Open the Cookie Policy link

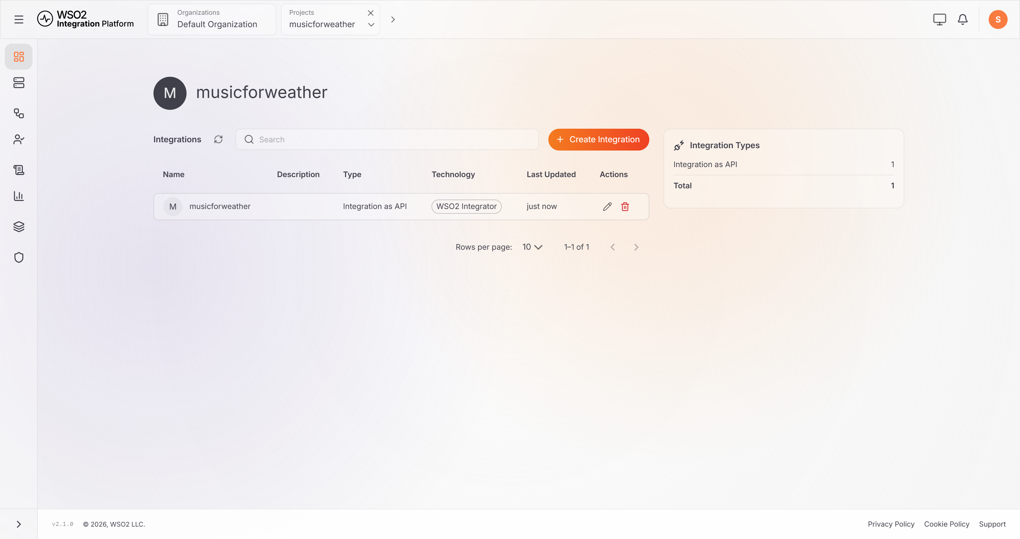[x=946, y=524]
